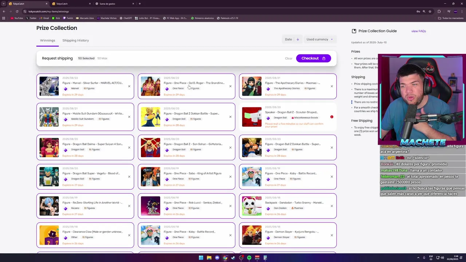
Task: Bookmark this page with the star icon
Action: [430, 11]
